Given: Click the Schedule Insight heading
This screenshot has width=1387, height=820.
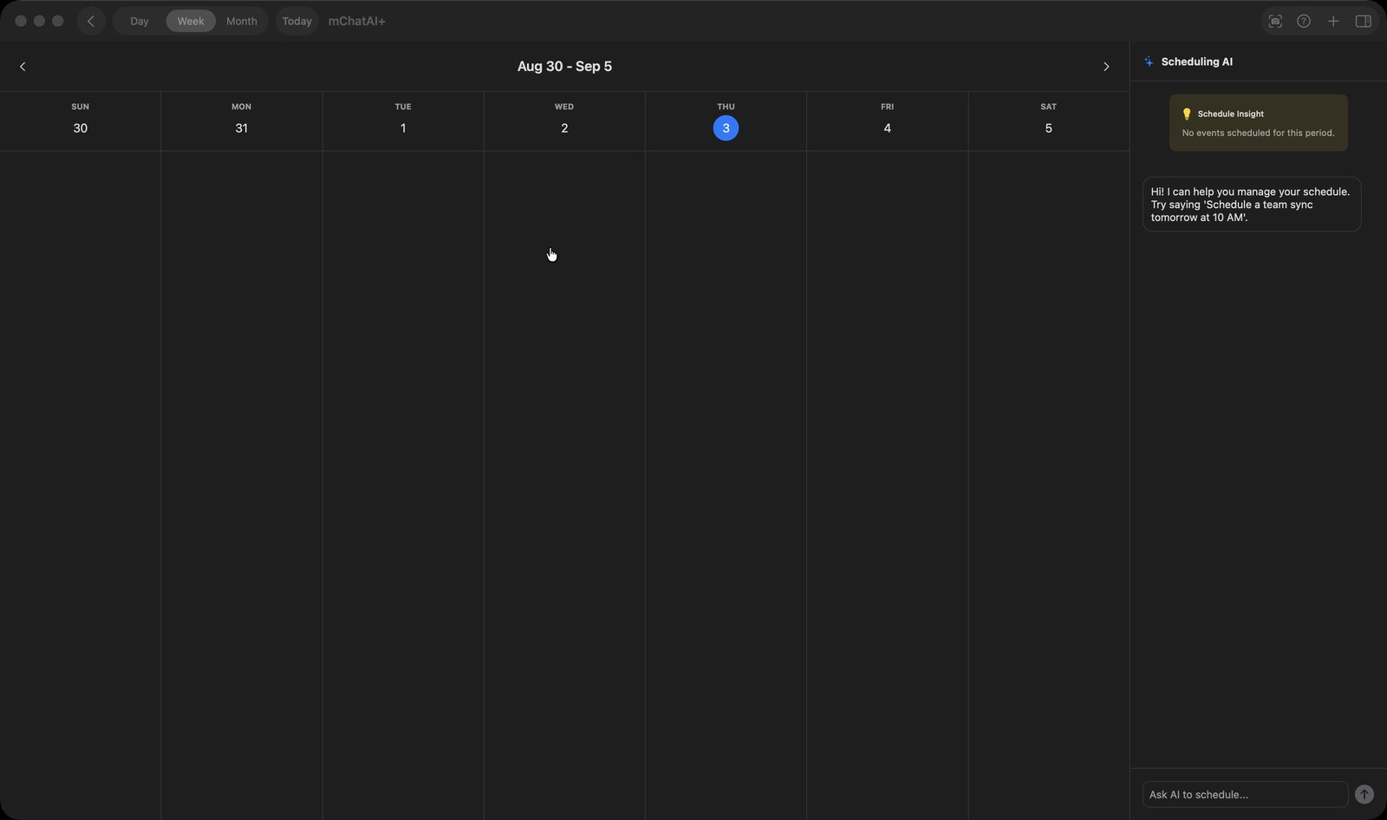Looking at the screenshot, I should tap(1231, 114).
